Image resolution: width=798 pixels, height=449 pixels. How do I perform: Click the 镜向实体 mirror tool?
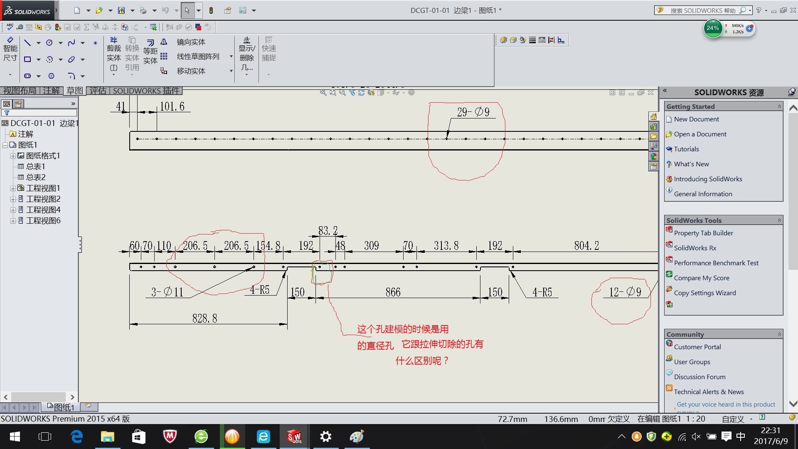click(184, 42)
